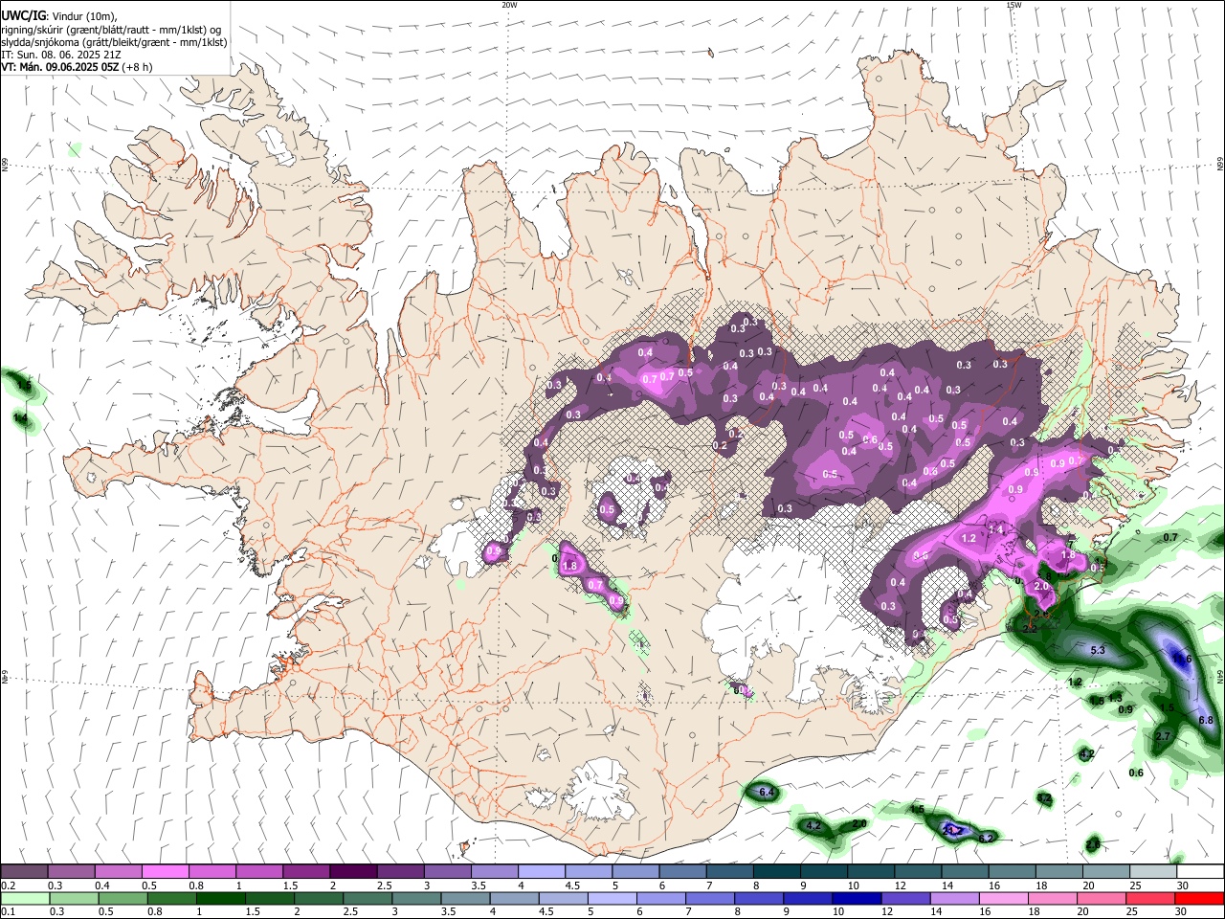Click the "1.4" value in the green patch off the west coast
The width and height of the screenshot is (1225, 919).
coord(20,418)
